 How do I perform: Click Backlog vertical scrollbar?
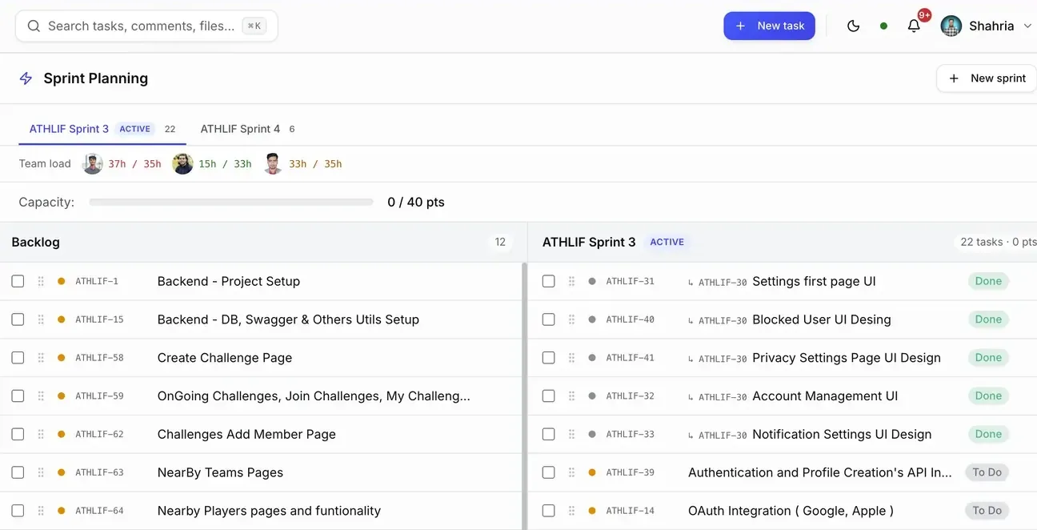click(524, 395)
